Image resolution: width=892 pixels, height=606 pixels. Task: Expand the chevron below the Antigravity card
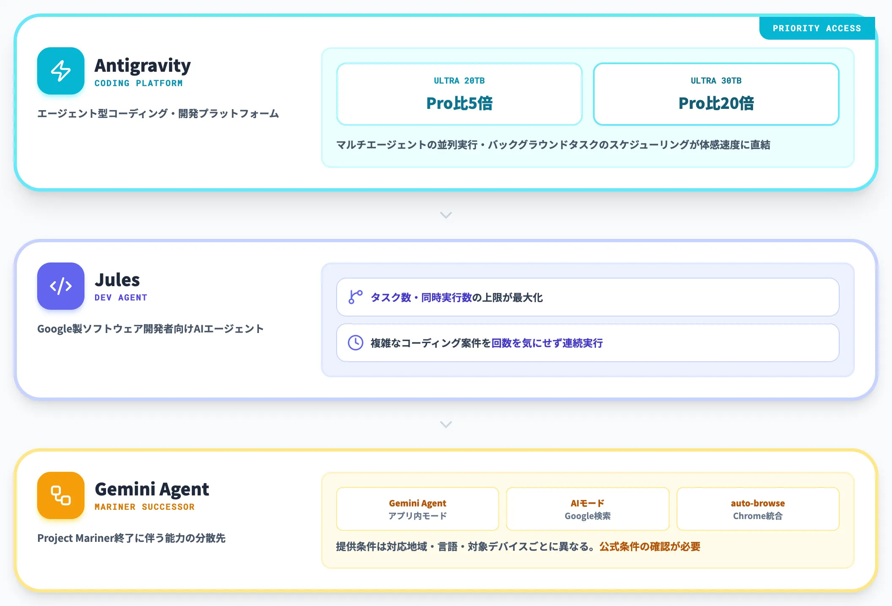[x=446, y=215]
